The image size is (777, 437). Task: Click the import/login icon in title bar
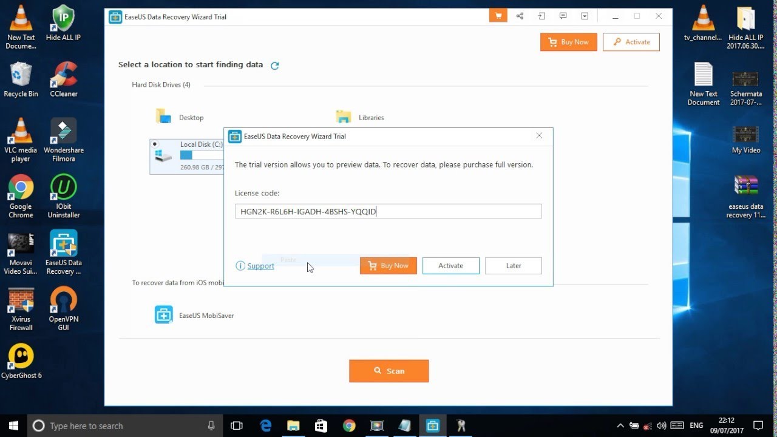[x=541, y=16]
